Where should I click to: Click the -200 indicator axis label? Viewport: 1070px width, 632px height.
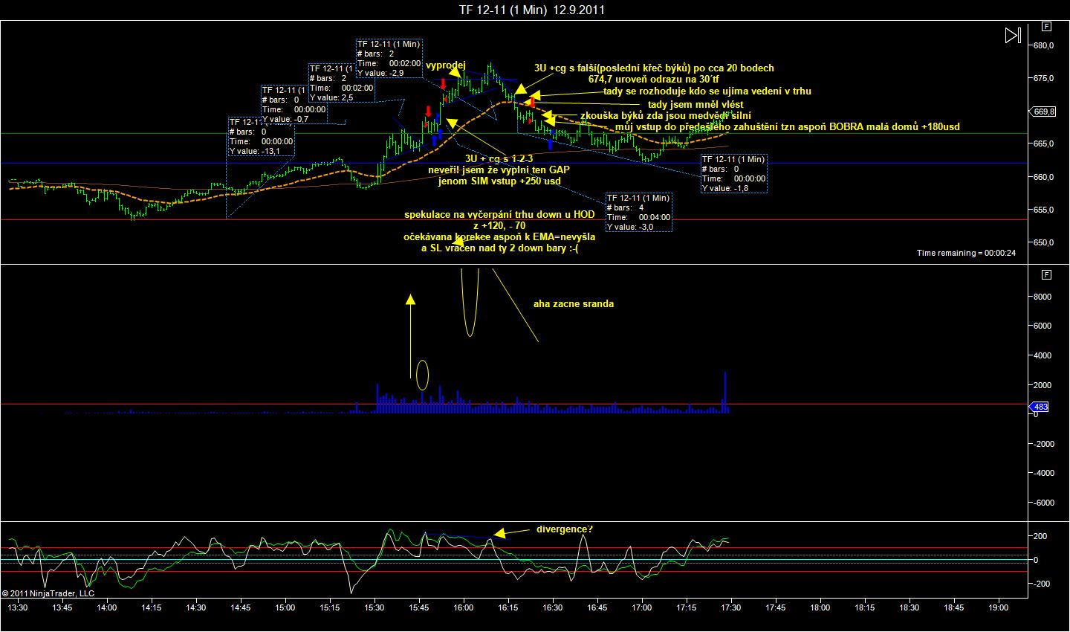pyautogui.click(x=1040, y=584)
